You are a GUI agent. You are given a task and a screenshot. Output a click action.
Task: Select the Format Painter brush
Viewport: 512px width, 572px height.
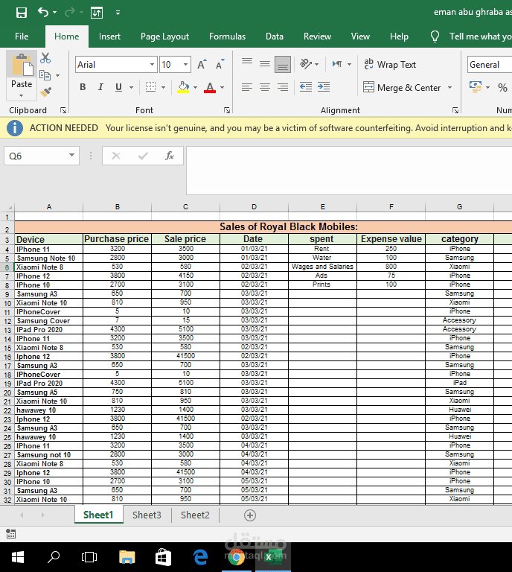tap(46, 92)
